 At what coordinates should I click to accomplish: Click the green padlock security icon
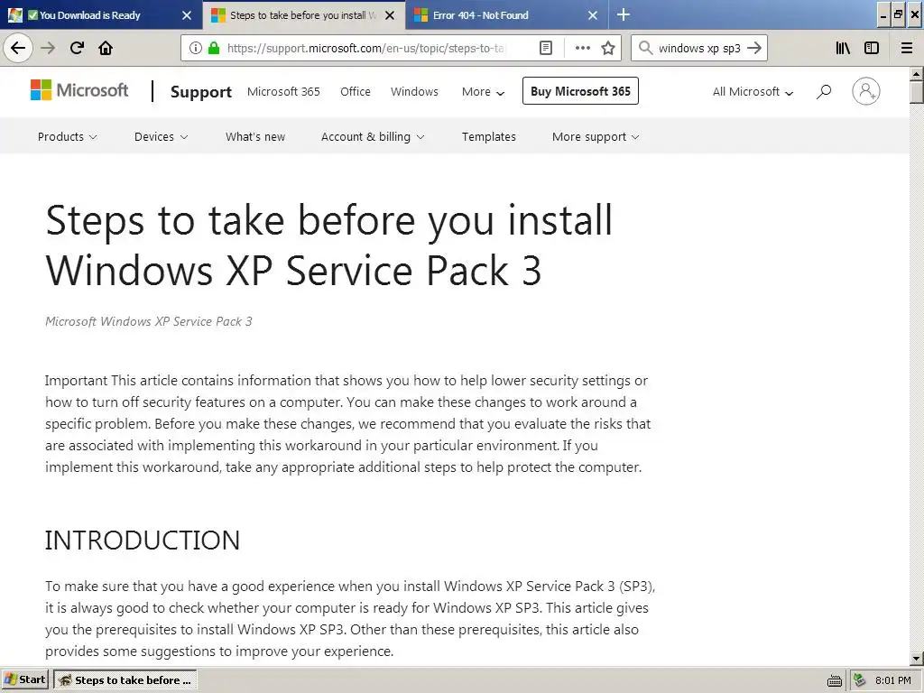pos(214,49)
